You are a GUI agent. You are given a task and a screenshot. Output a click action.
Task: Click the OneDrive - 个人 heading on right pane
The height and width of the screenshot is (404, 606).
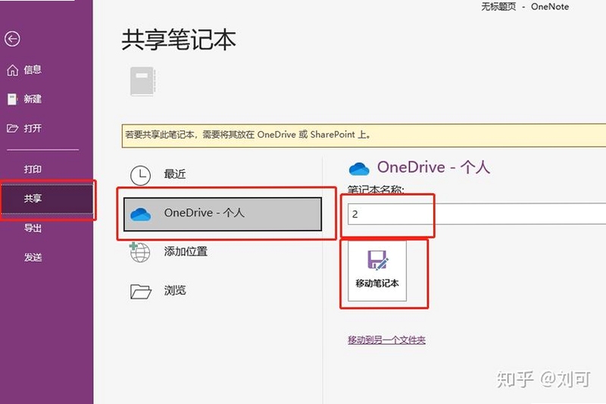click(433, 168)
